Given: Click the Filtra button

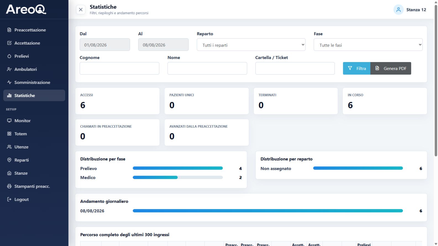Looking at the screenshot, I should [357, 68].
